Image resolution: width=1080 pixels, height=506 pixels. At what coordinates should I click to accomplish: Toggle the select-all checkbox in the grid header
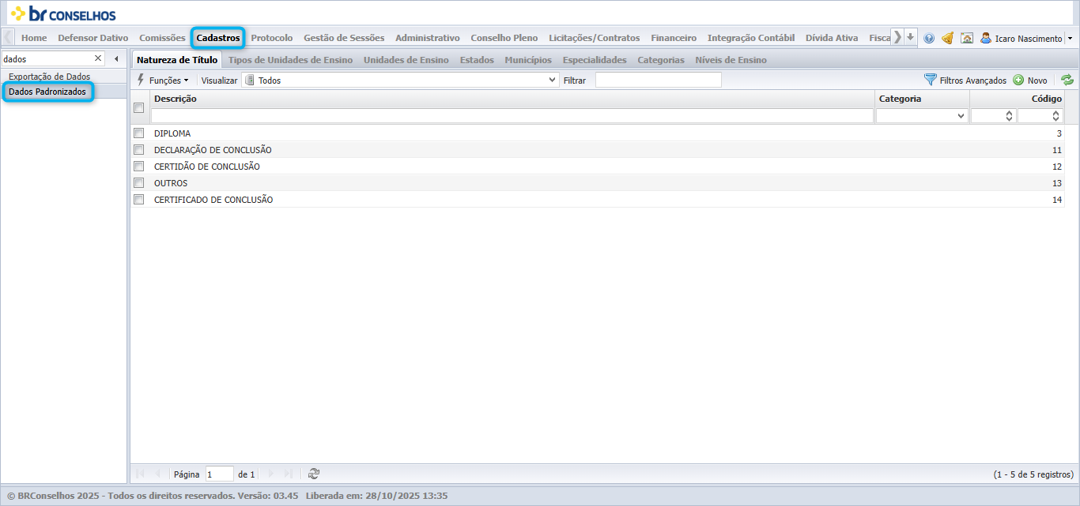click(x=138, y=107)
